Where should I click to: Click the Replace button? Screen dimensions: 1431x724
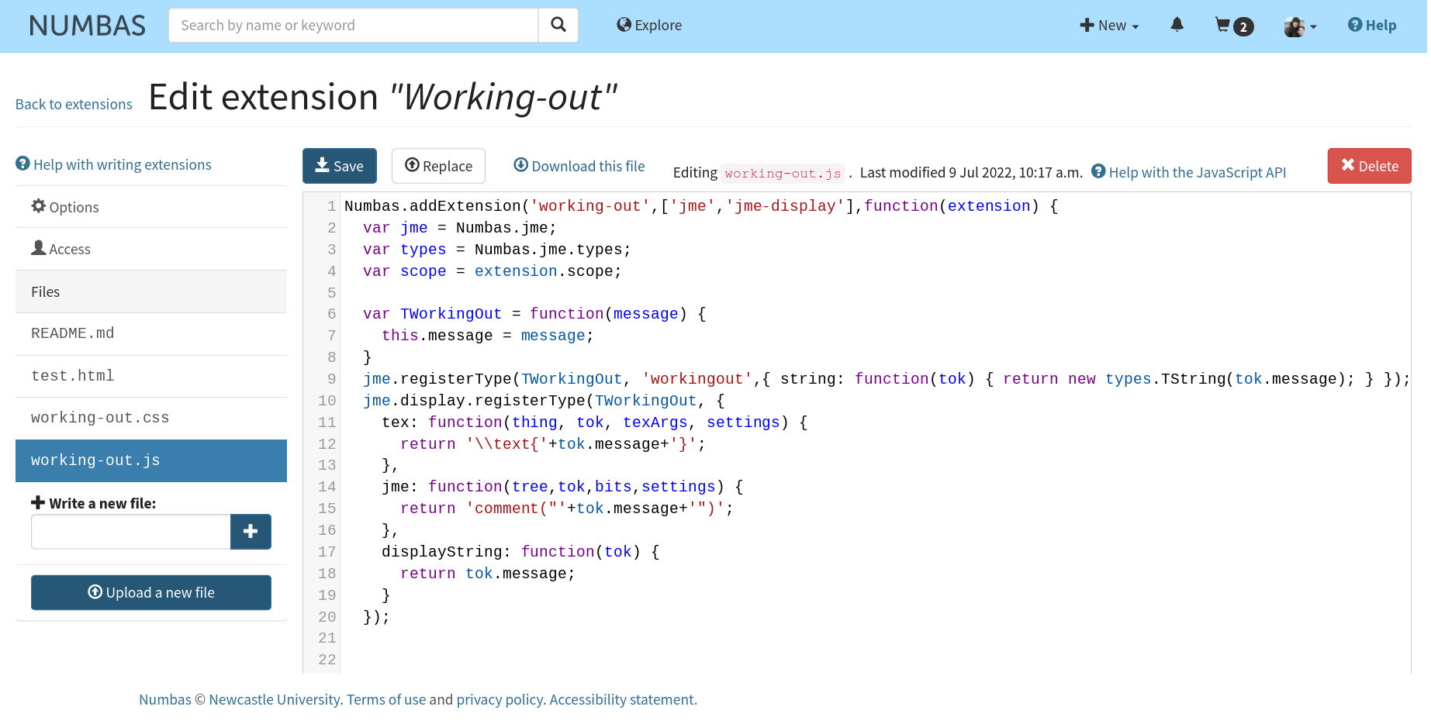[x=438, y=166]
